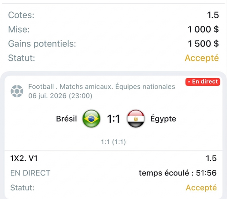Click the 1:1 live score

(x=113, y=119)
